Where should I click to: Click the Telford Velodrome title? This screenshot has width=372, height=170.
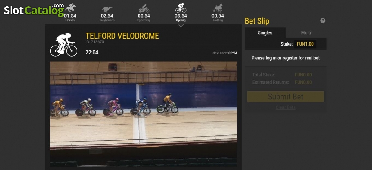[122, 36]
